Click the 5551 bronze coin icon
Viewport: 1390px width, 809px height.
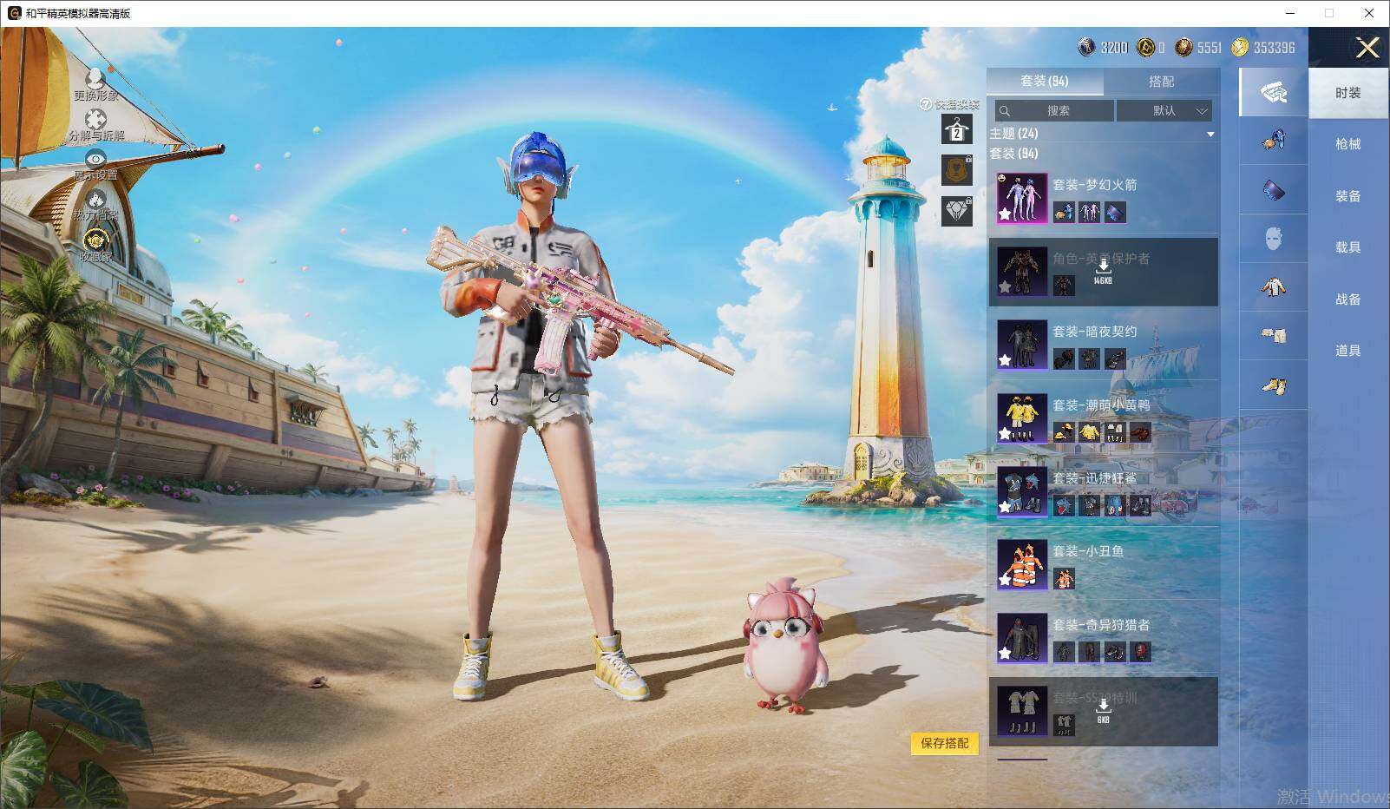(1183, 47)
